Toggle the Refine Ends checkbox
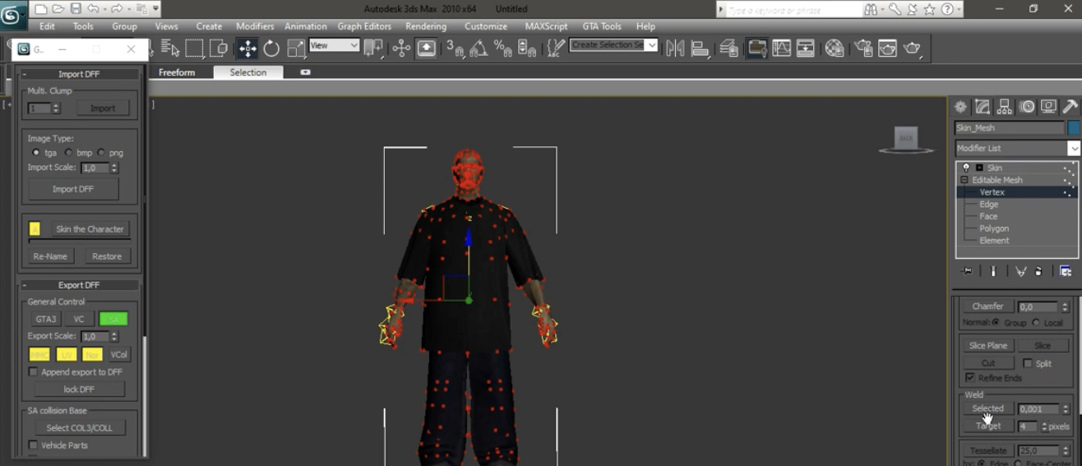Image resolution: width=1082 pixels, height=466 pixels. tap(970, 378)
